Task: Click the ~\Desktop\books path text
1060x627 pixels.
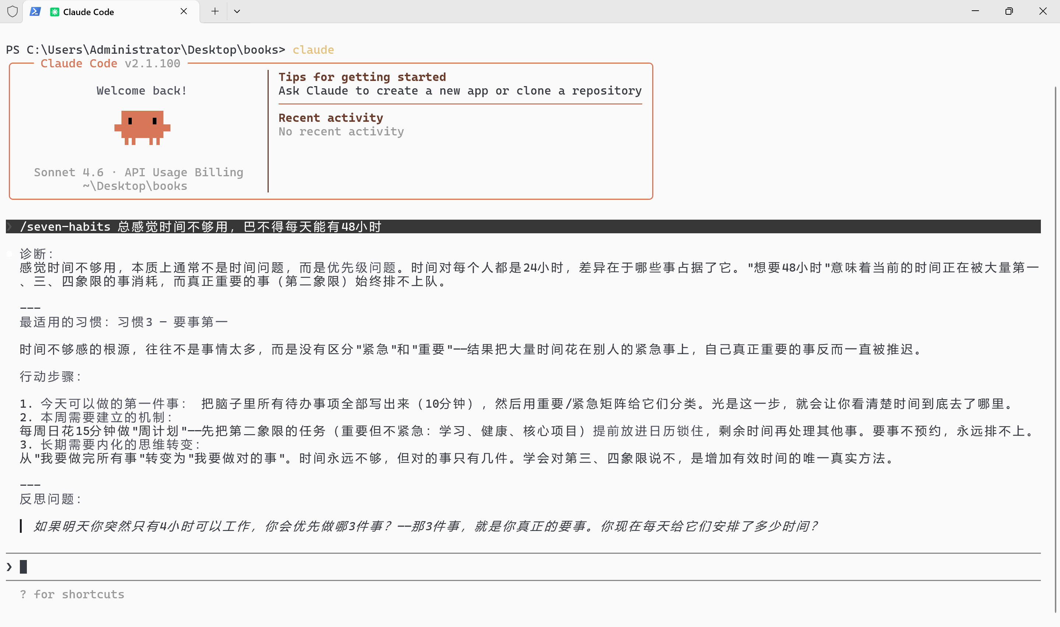Action: 135,186
